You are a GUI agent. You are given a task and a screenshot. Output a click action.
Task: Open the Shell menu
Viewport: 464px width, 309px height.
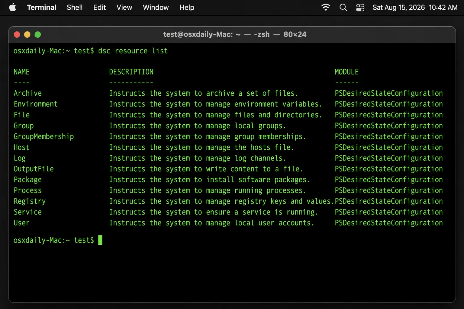[75, 7]
